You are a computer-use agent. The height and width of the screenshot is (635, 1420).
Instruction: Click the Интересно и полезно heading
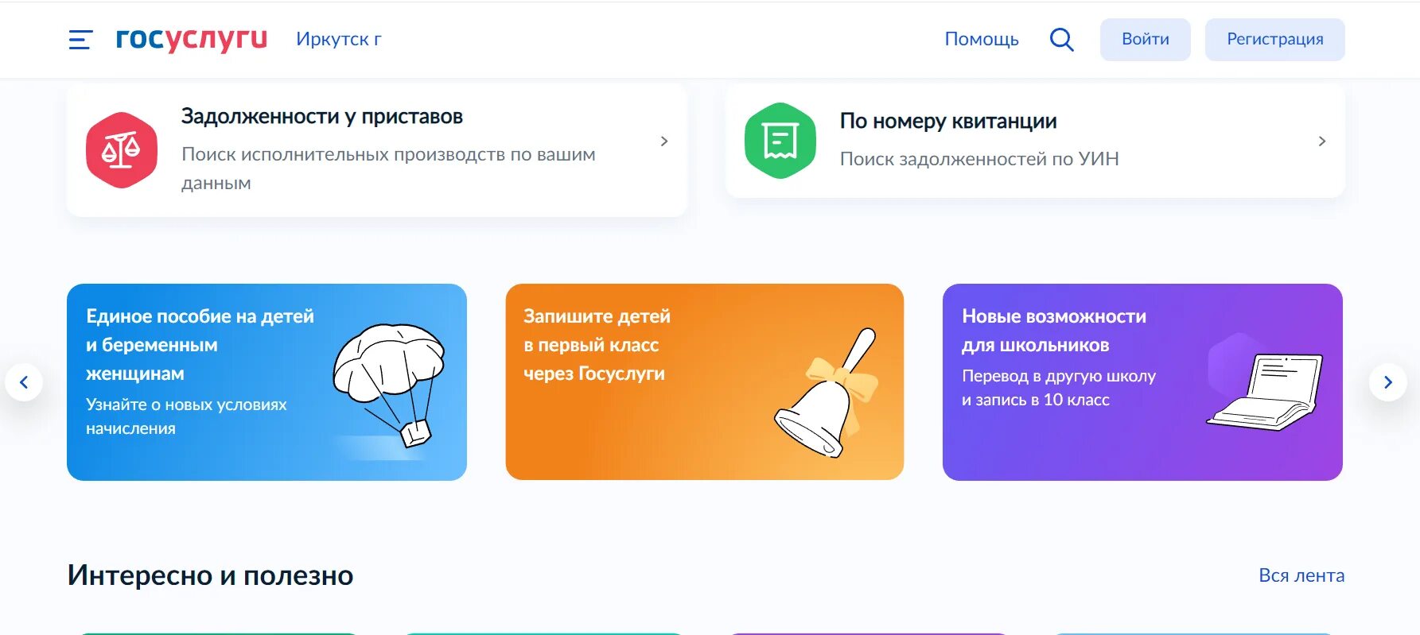(210, 575)
